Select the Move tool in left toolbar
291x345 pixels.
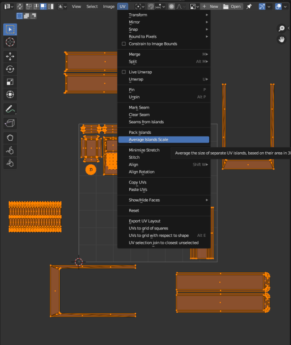pos(10,57)
